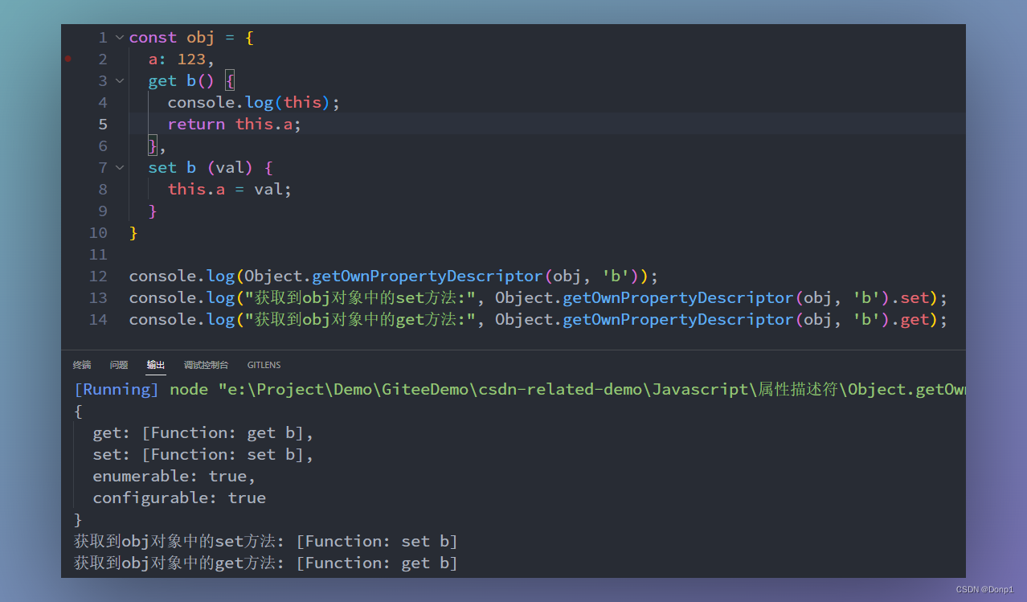Click the 'return this.a;' statement
1027x602 pixels.
coord(235,124)
